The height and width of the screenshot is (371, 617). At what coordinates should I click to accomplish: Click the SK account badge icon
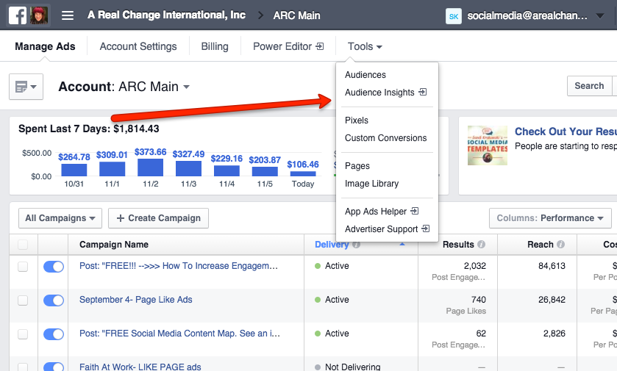[x=454, y=15]
